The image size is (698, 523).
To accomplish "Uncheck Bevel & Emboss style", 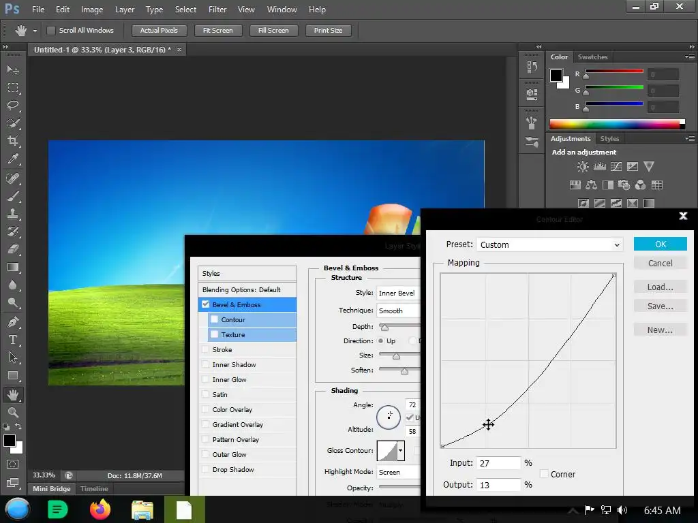I will tap(205, 304).
